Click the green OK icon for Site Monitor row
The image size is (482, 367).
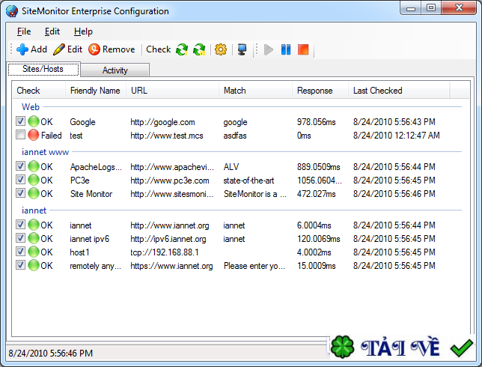tap(34, 193)
